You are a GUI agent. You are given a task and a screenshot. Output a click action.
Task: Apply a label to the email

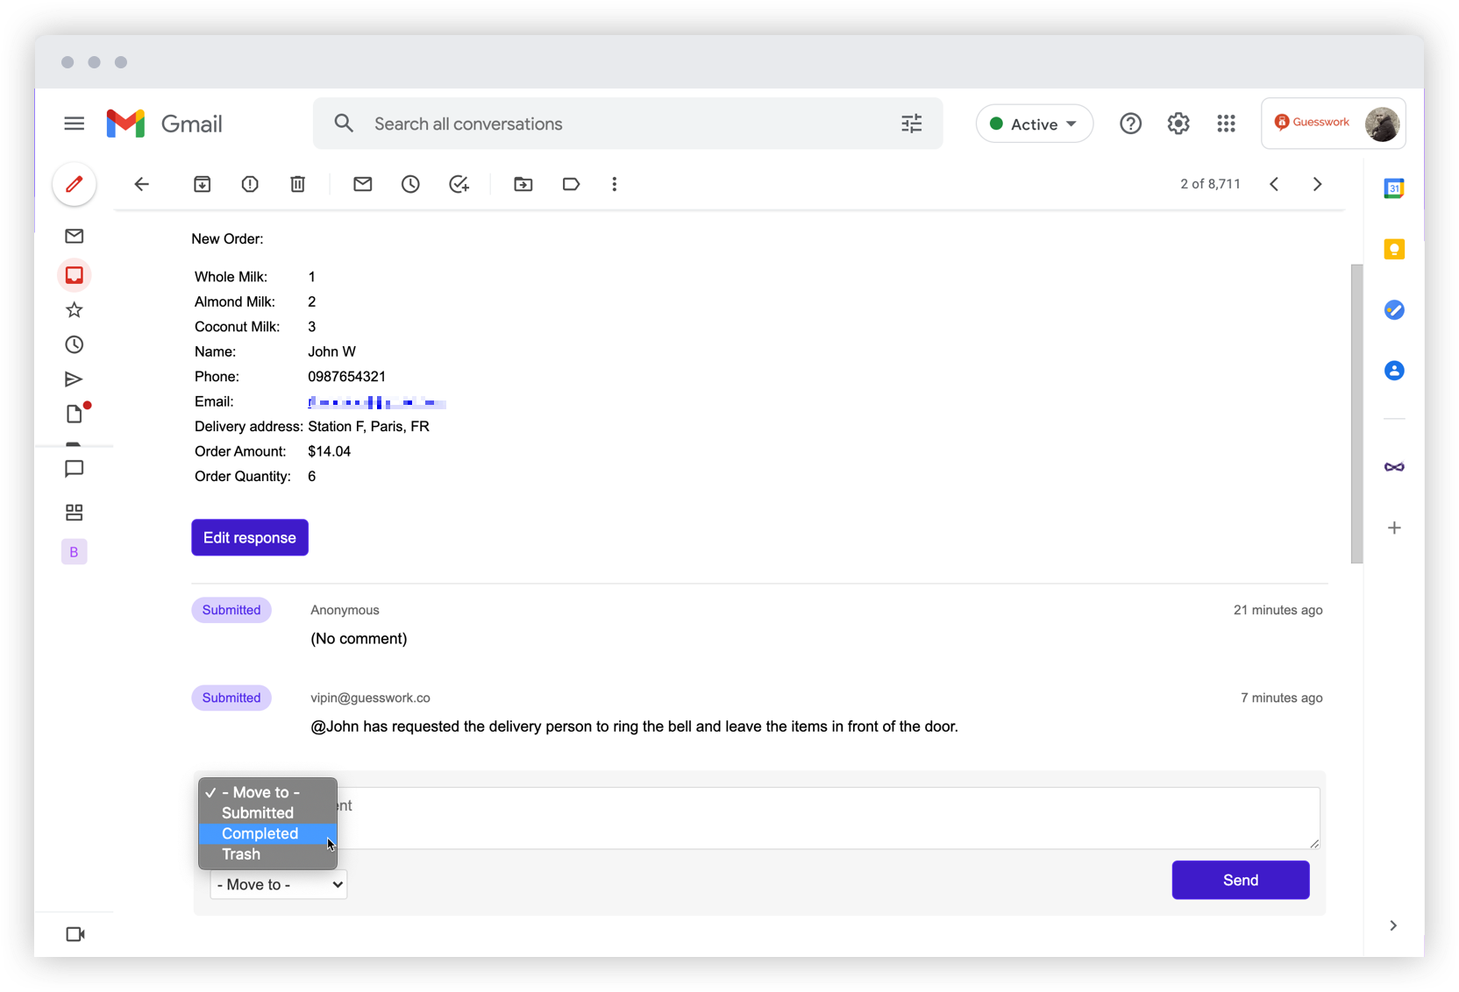571,184
